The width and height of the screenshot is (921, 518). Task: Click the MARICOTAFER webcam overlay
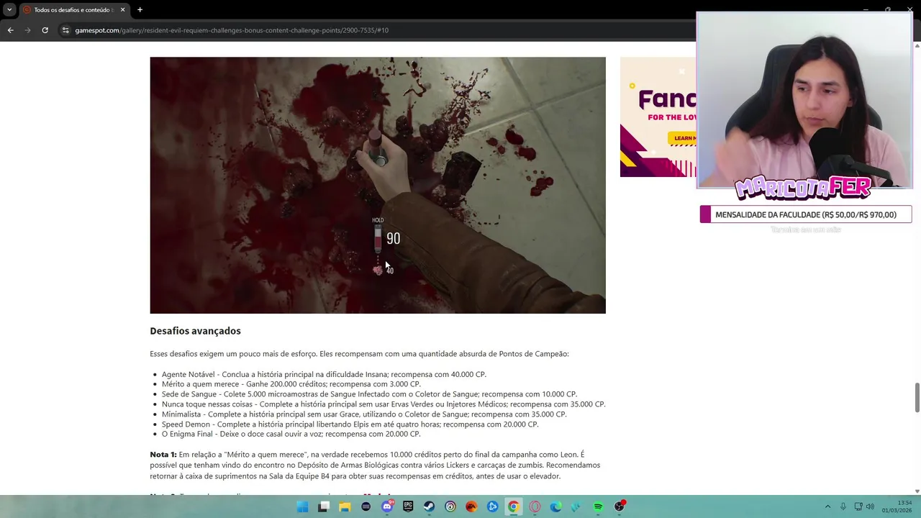tap(804, 101)
